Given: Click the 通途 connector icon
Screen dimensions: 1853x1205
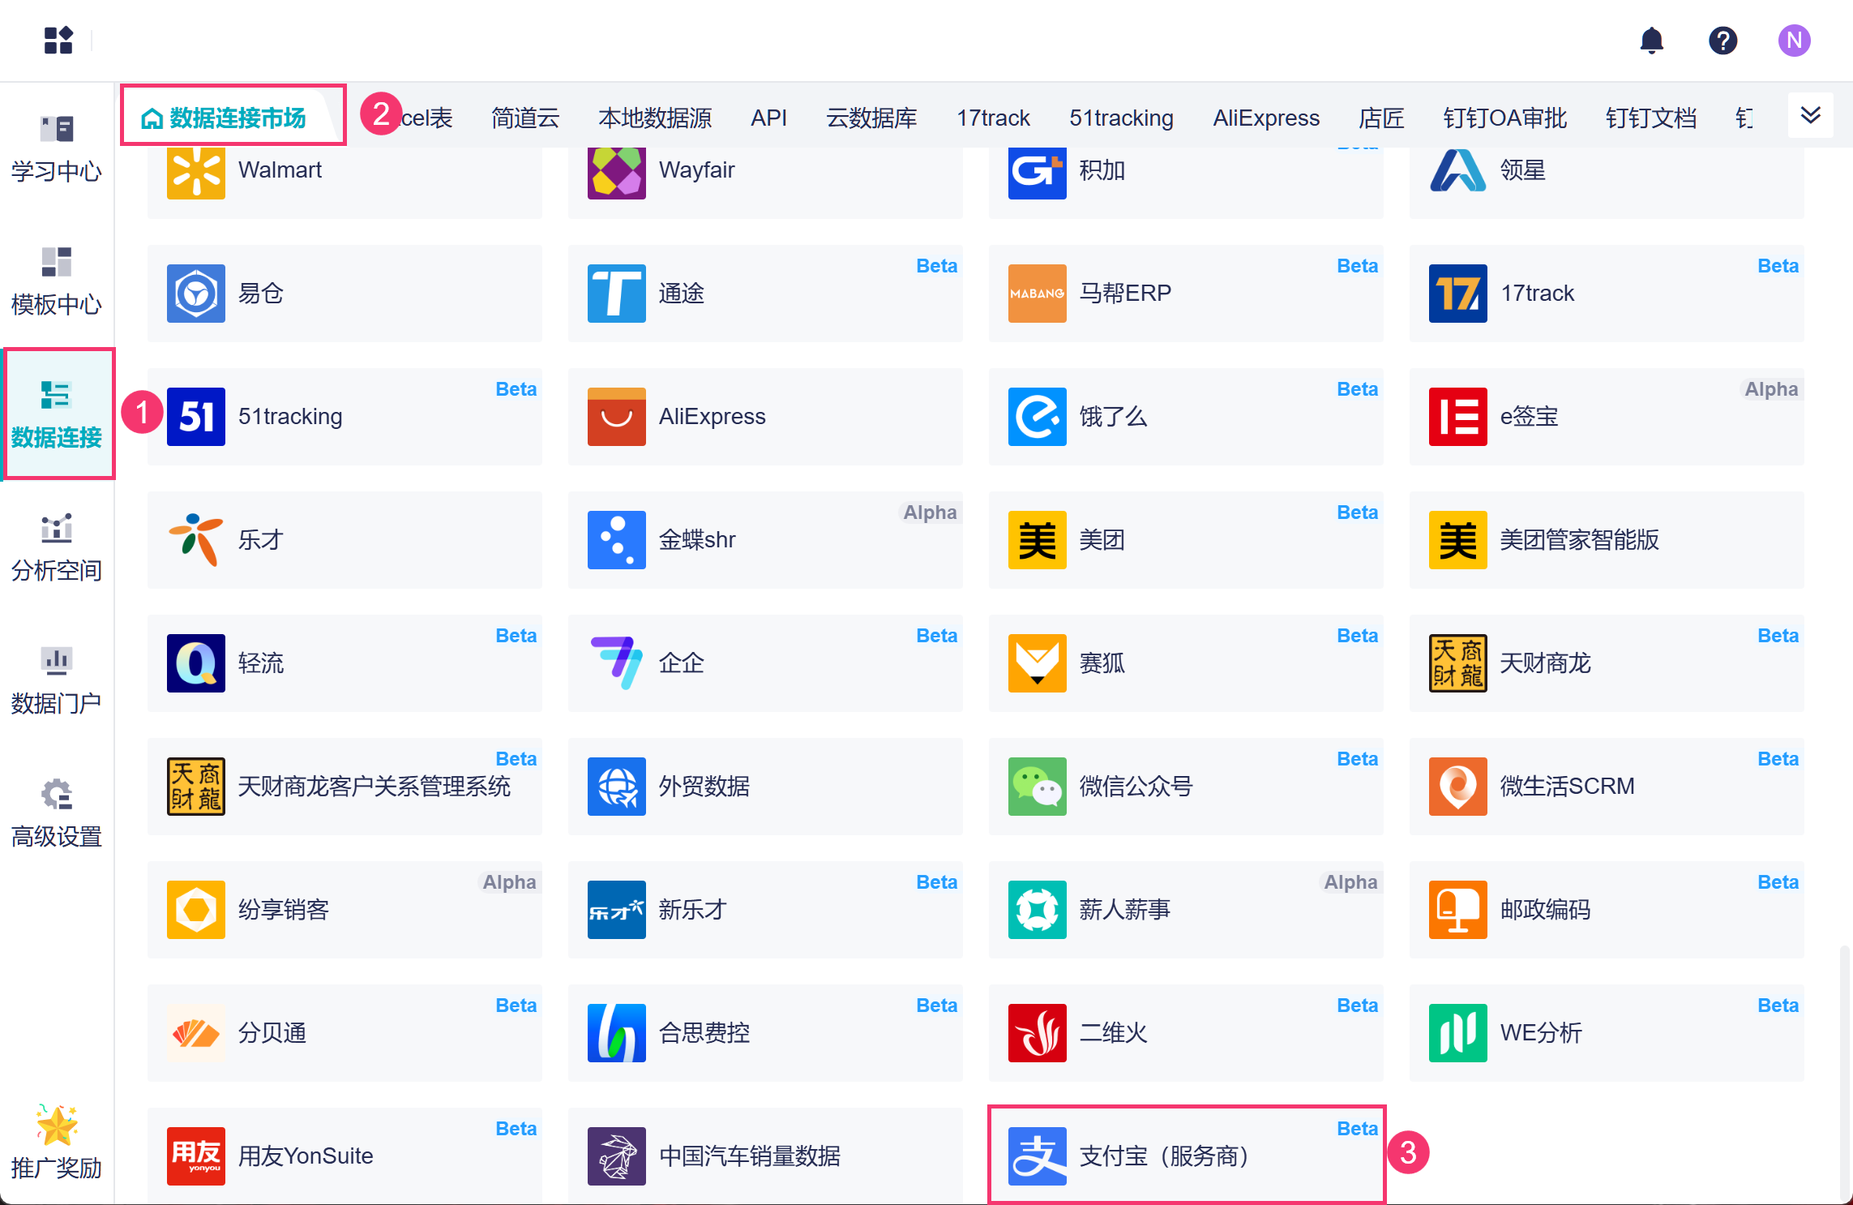Looking at the screenshot, I should pyautogui.click(x=617, y=294).
